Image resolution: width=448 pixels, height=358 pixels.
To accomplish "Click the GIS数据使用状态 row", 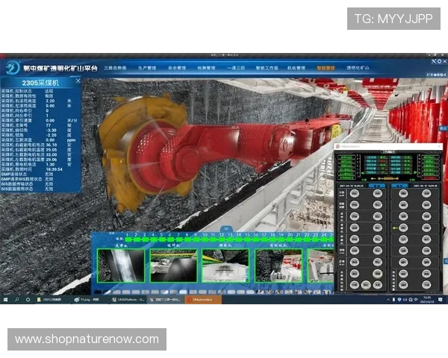I will (40, 189).
